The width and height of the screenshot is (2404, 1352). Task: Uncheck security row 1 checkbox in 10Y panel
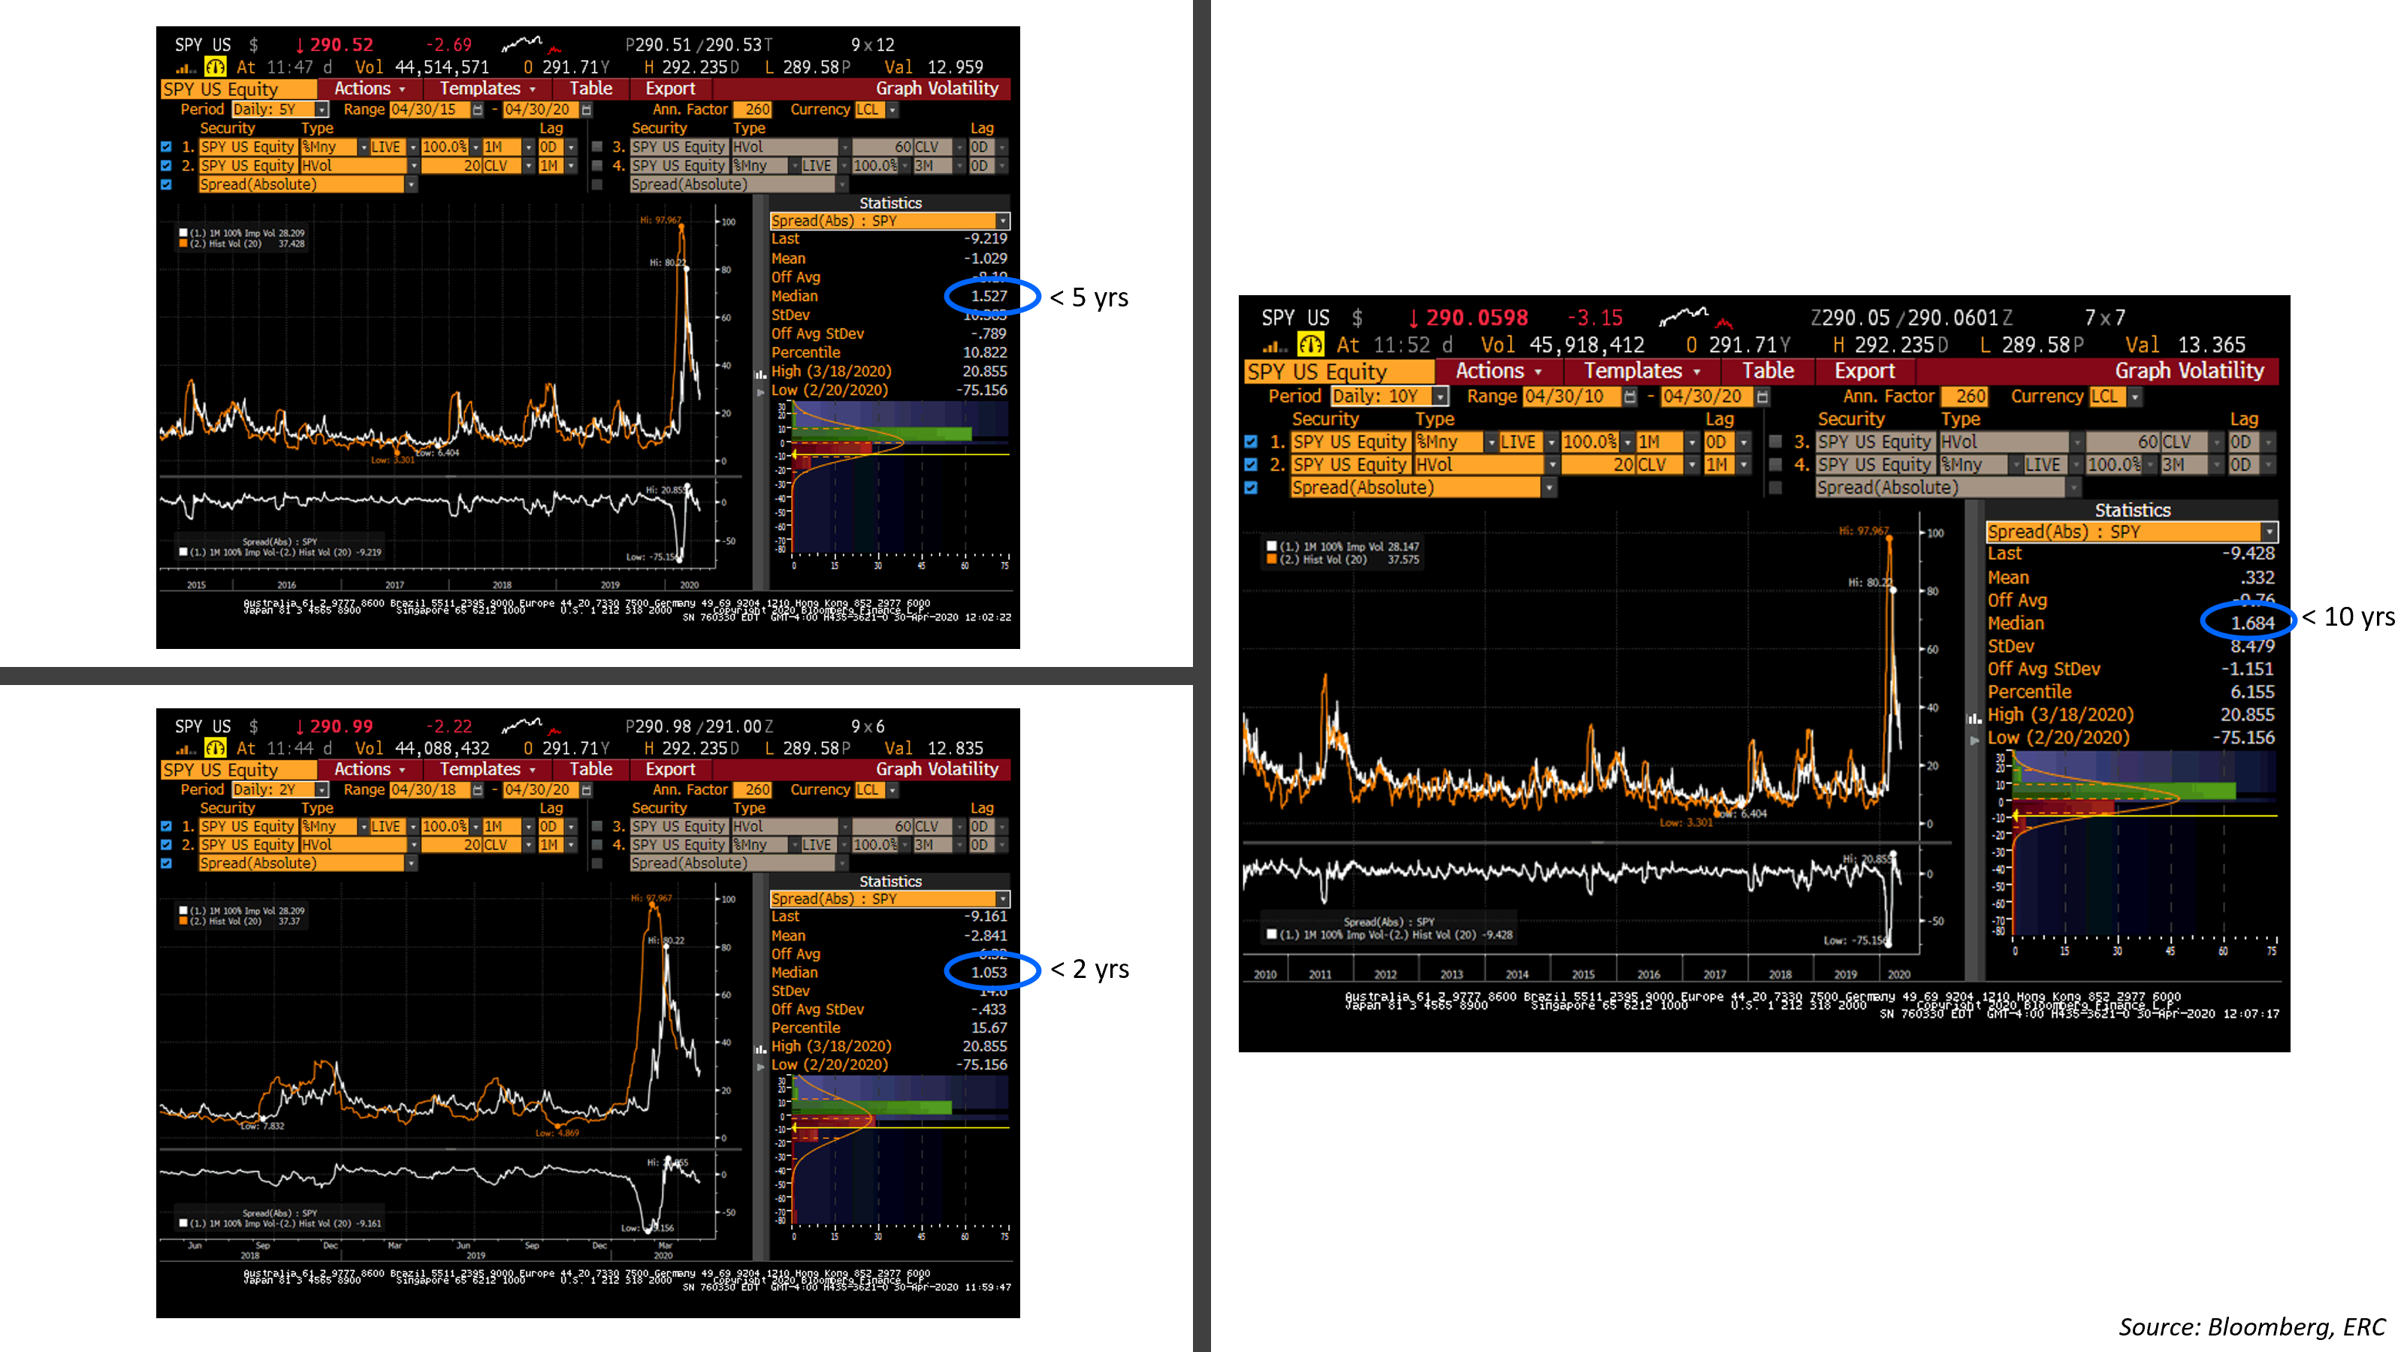coord(1251,442)
